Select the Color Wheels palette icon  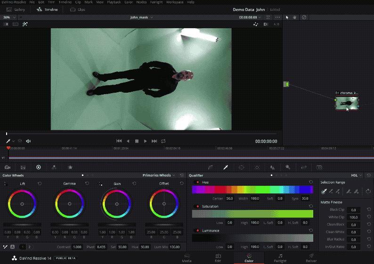pos(39,167)
